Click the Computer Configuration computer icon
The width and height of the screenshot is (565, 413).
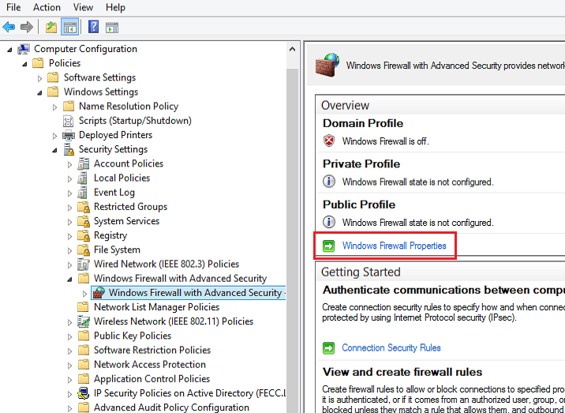[x=24, y=49]
